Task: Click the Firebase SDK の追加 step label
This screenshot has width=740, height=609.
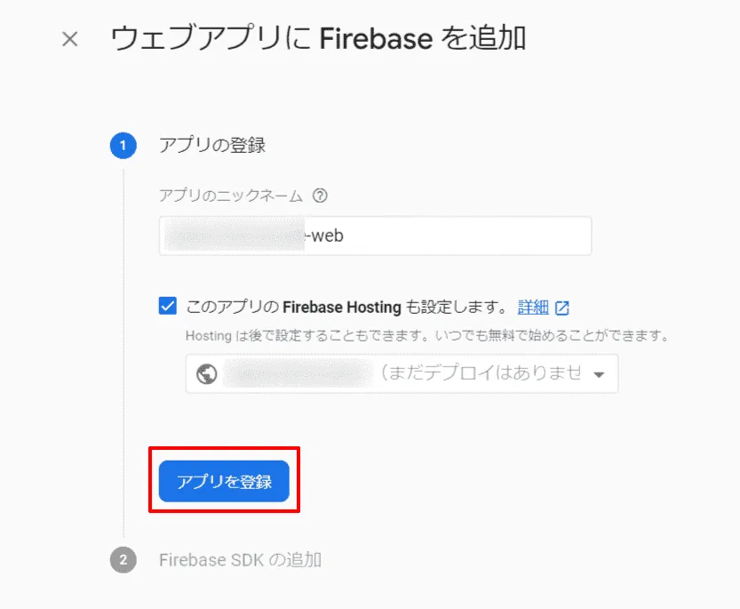Action: click(240, 560)
